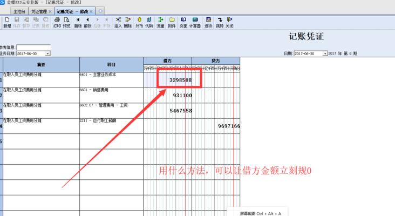Select debit amount 5467558
Screen dimensions: 395x216
click(181, 111)
